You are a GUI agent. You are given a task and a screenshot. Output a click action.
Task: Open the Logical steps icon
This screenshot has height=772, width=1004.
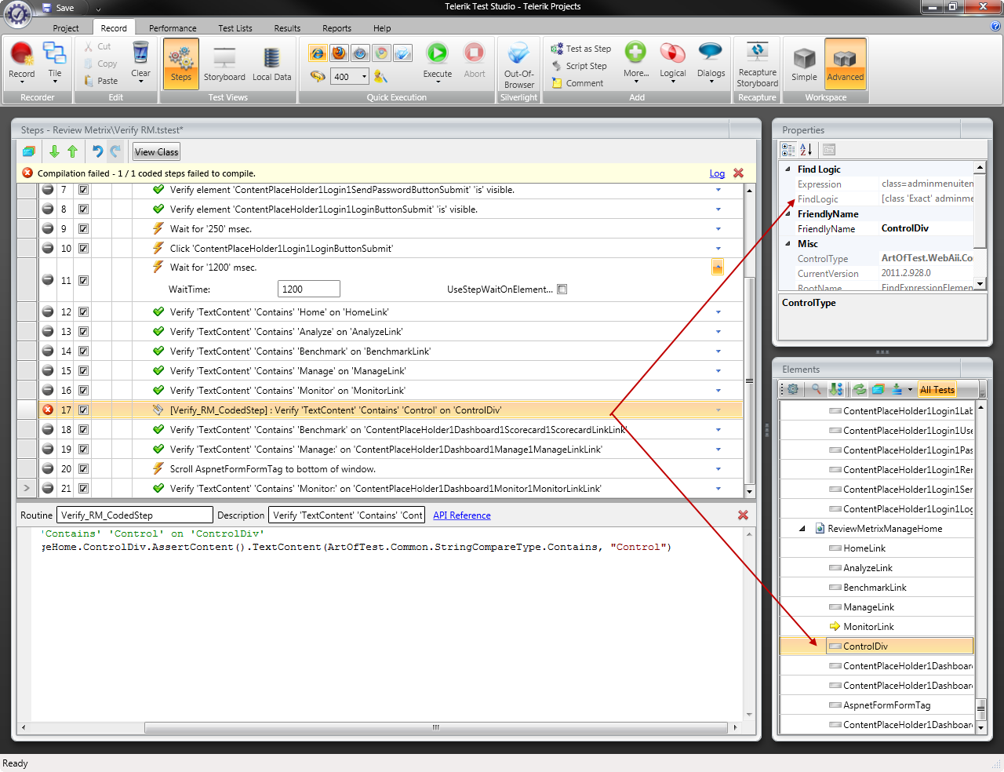pyautogui.click(x=672, y=53)
